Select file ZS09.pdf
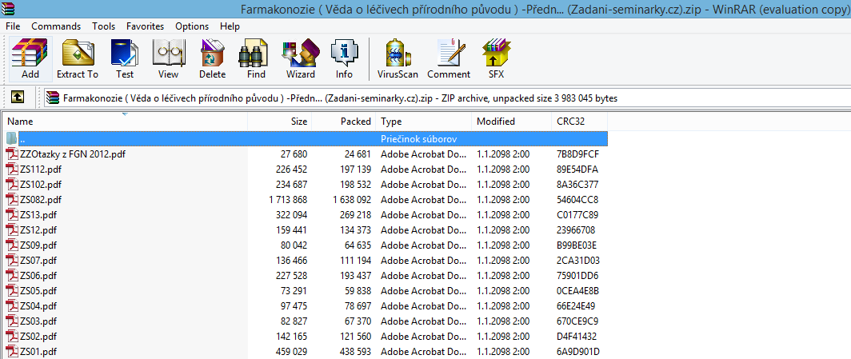 [x=38, y=245]
